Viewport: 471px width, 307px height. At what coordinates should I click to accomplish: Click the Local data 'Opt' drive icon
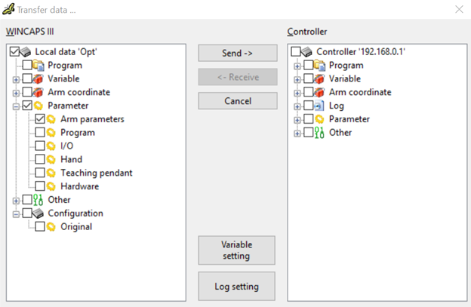25,52
